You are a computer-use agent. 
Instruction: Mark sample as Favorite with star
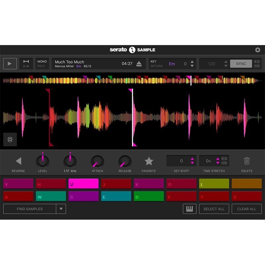(x=149, y=161)
